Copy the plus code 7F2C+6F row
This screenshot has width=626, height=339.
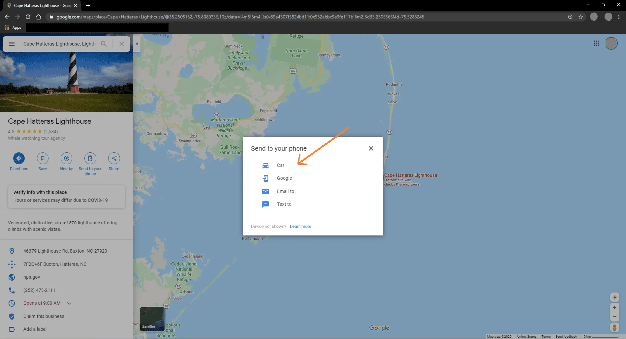[67, 264]
